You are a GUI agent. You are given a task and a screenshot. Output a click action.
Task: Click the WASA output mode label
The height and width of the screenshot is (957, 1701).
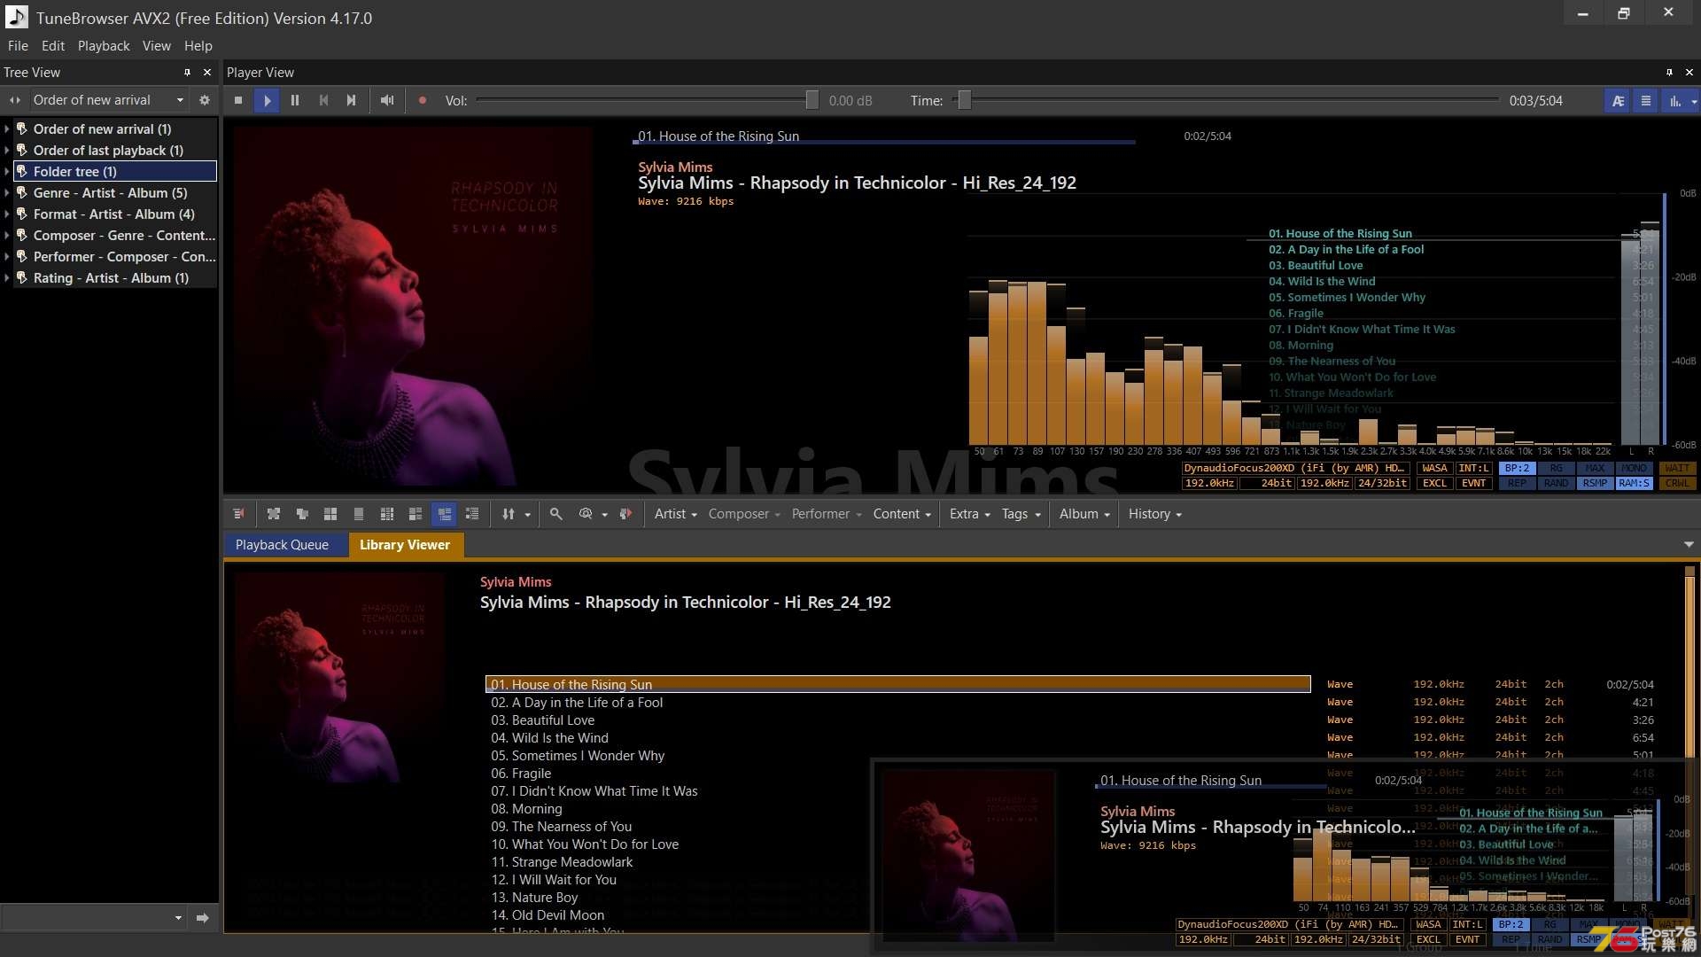click(1434, 469)
